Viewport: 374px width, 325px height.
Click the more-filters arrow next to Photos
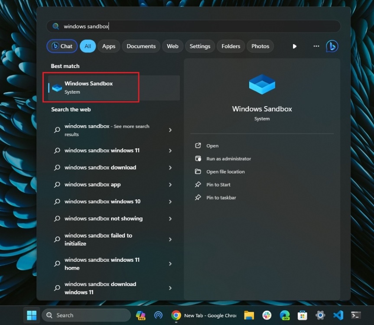pyautogui.click(x=294, y=46)
